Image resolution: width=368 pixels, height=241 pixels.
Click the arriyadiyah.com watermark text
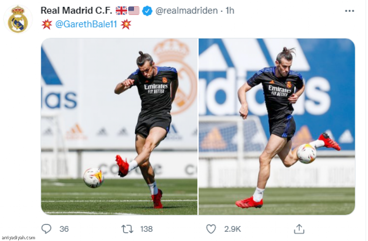[18, 238]
